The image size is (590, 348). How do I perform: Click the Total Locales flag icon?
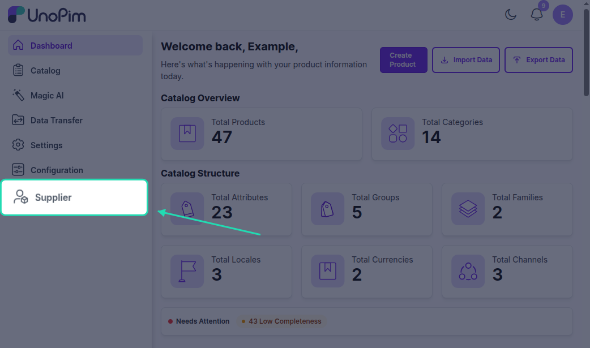tap(187, 271)
